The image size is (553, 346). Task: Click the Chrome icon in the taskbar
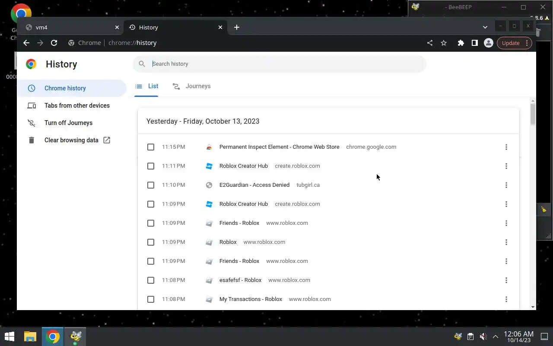tap(53, 336)
